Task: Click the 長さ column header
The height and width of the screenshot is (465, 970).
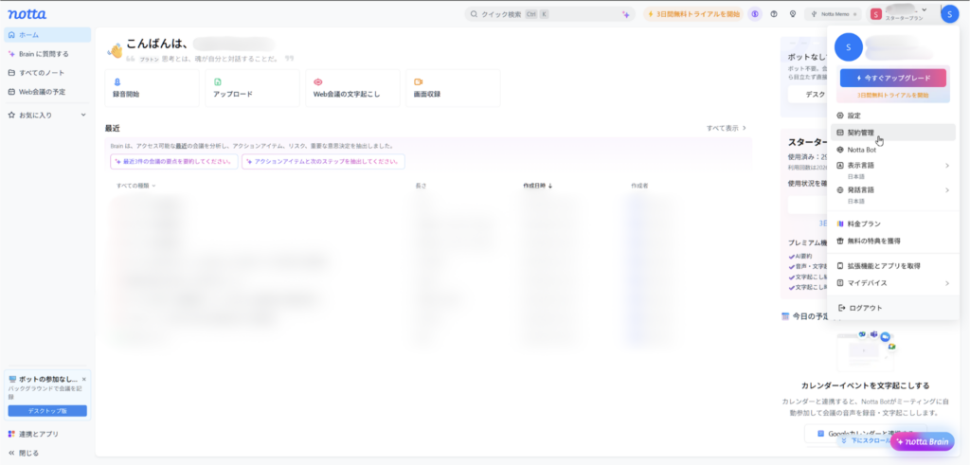Action: 422,186
